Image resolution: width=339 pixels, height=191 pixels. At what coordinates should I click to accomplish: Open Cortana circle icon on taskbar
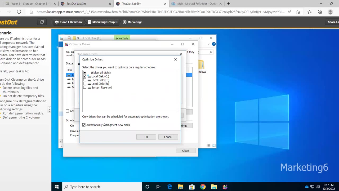(x=147, y=187)
